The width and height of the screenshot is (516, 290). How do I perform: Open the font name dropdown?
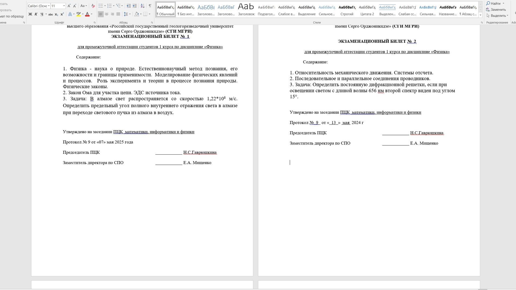49,6
